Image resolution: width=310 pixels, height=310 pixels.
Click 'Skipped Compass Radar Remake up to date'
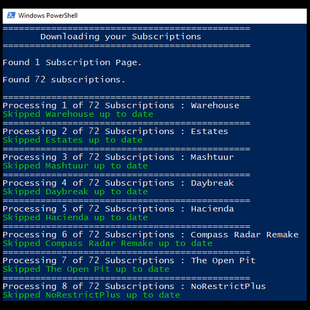point(108,243)
